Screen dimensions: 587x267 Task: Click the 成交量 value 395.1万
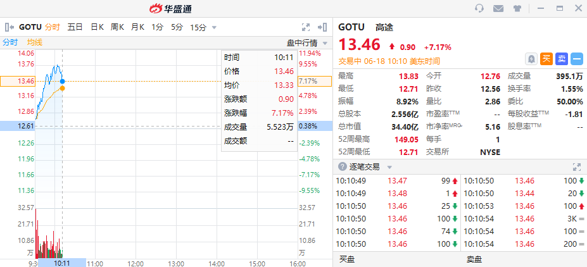569,77
